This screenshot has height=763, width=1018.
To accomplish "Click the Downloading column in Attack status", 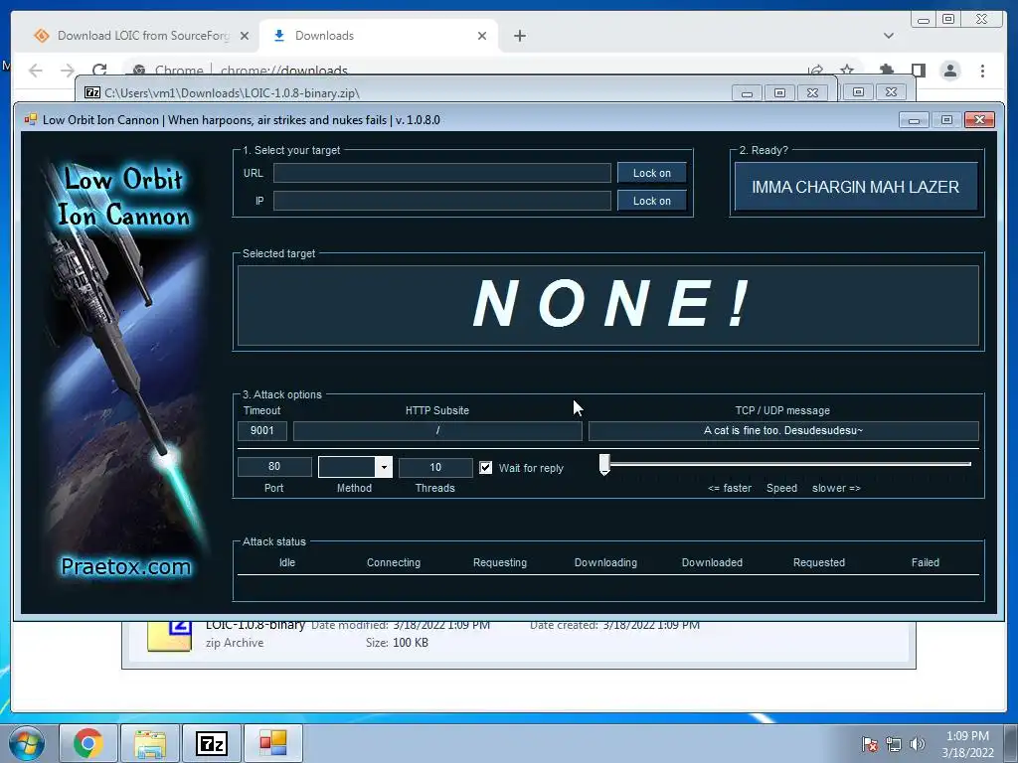I will click(605, 562).
